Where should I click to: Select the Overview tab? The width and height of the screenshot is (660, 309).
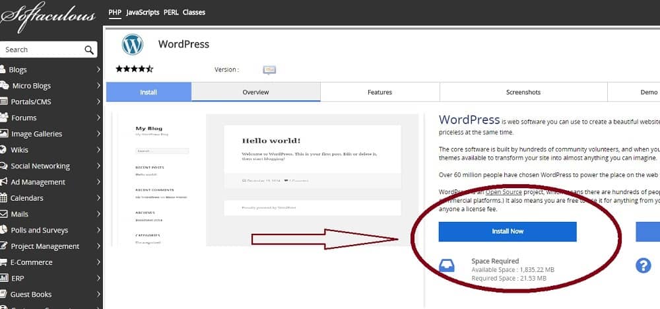[x=256, y=92]
